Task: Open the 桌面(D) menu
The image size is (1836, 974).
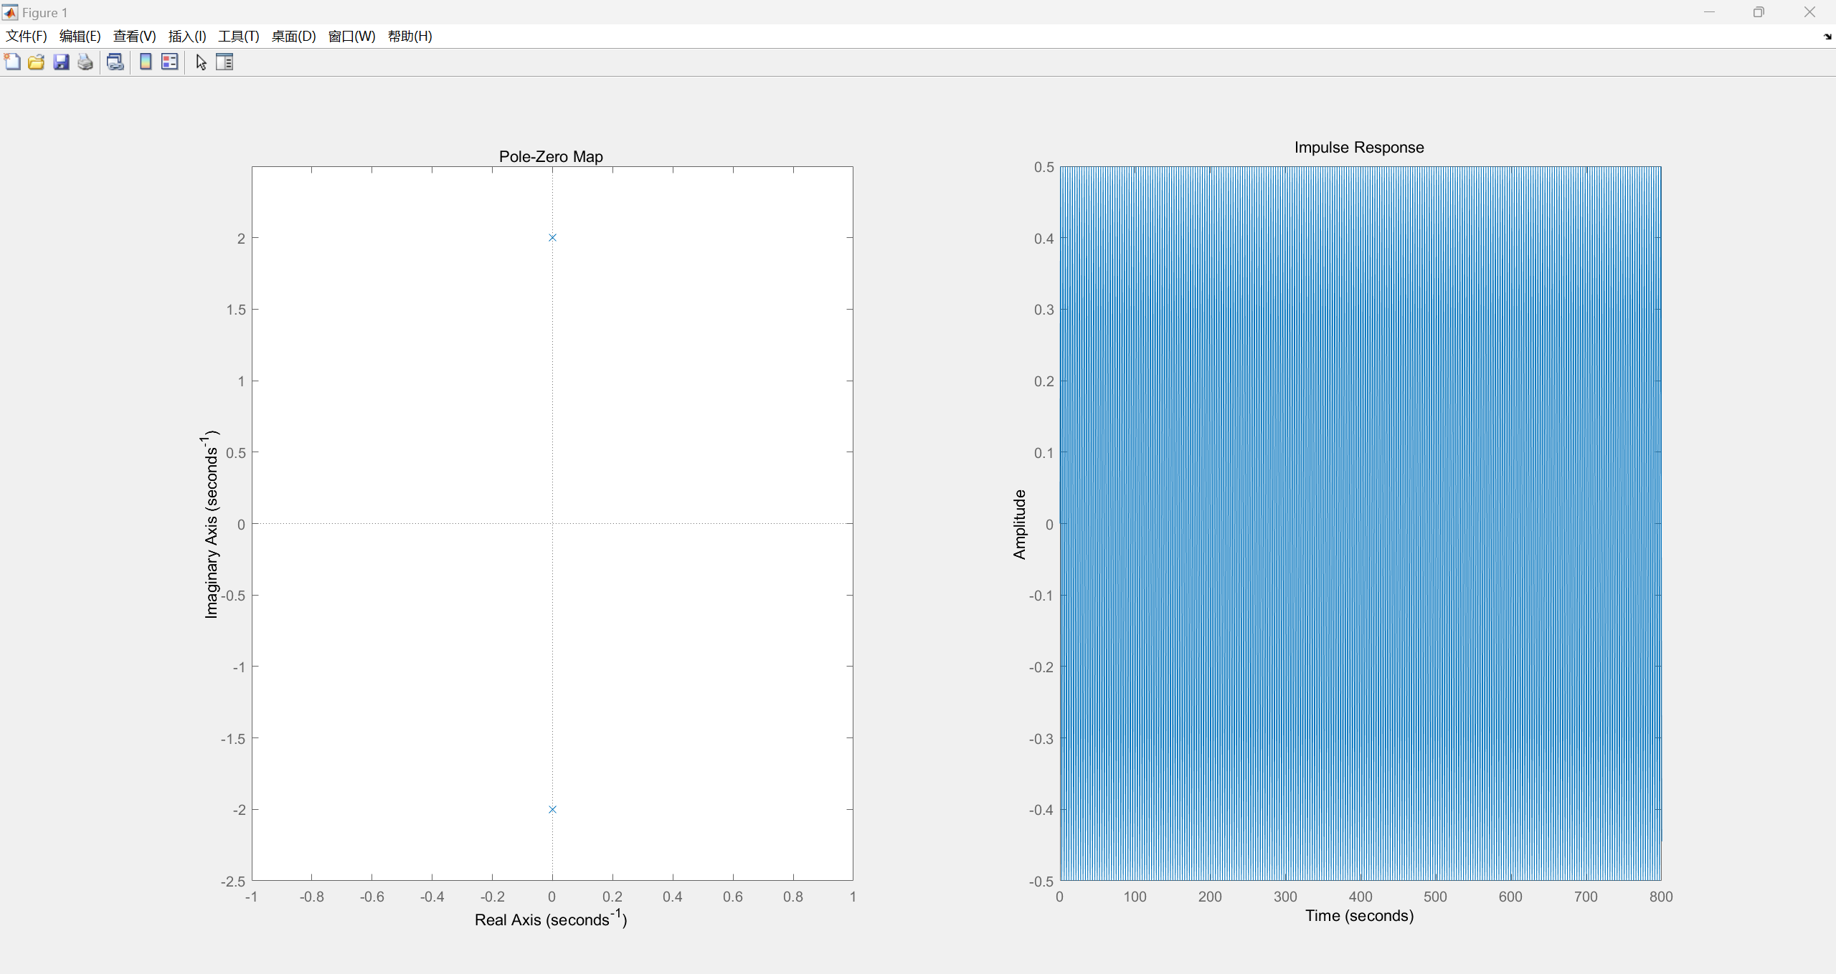Action: point(293,37)
